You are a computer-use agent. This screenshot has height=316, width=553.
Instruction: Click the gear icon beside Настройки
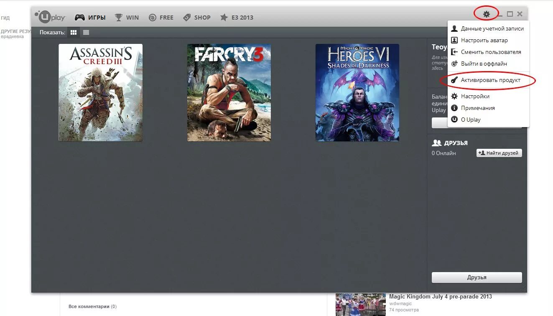454,96
